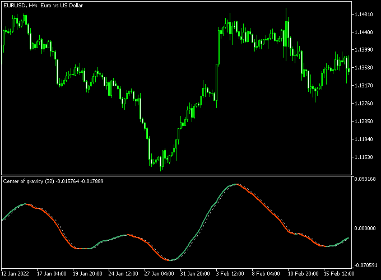Click the 8 Feb 04:00 time label
381x280 pixels.
[266, 274]
